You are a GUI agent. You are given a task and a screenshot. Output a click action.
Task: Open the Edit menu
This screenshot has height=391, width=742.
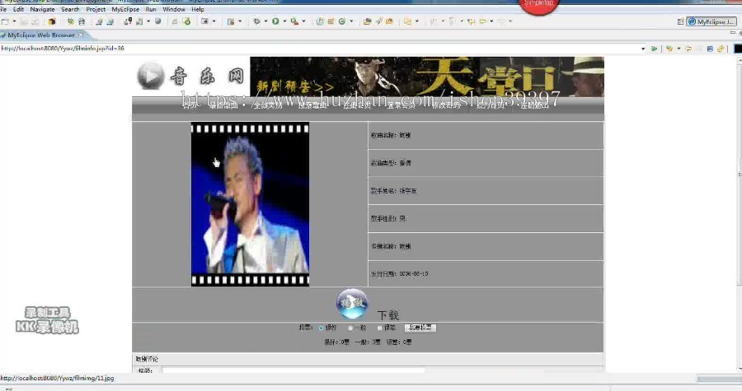(18, 9)
